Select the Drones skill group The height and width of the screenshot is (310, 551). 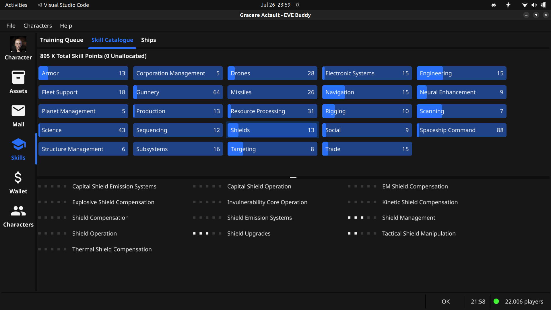tap(272, 73)
